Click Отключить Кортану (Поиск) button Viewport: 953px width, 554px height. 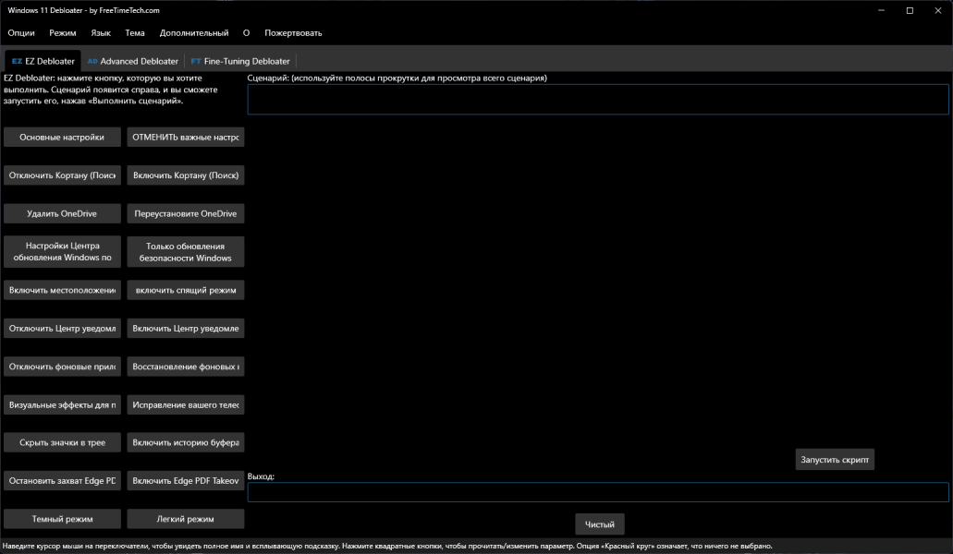(x=62, y=175)
